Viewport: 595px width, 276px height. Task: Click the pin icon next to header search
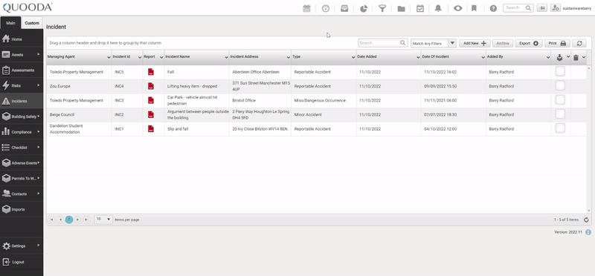542,8
